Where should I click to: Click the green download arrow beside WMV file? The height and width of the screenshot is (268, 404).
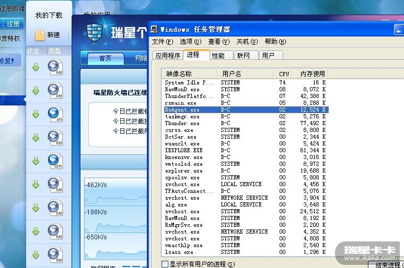36,161
